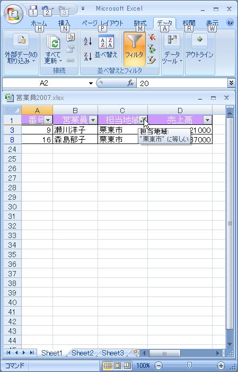This screenshot has width=238, height=372.
Task: Open the 並べ替え sort dialog
Action: 106,47
